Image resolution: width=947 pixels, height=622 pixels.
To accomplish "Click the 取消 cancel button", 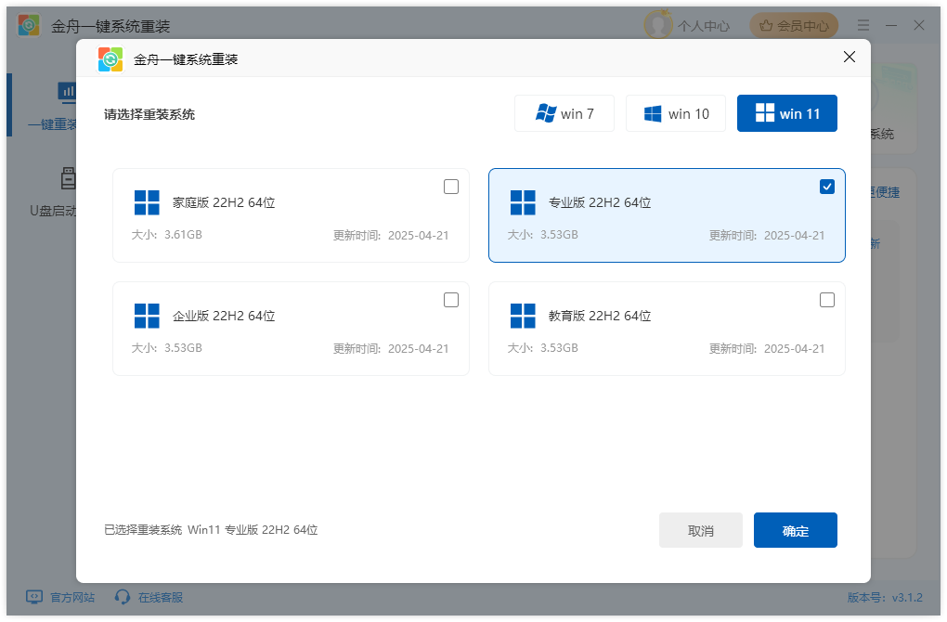I will [x=701, y=530].
